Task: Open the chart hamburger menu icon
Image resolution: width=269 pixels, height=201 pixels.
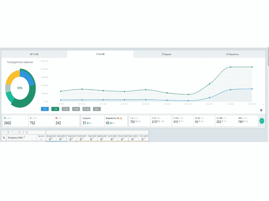Action: [261, 110]
